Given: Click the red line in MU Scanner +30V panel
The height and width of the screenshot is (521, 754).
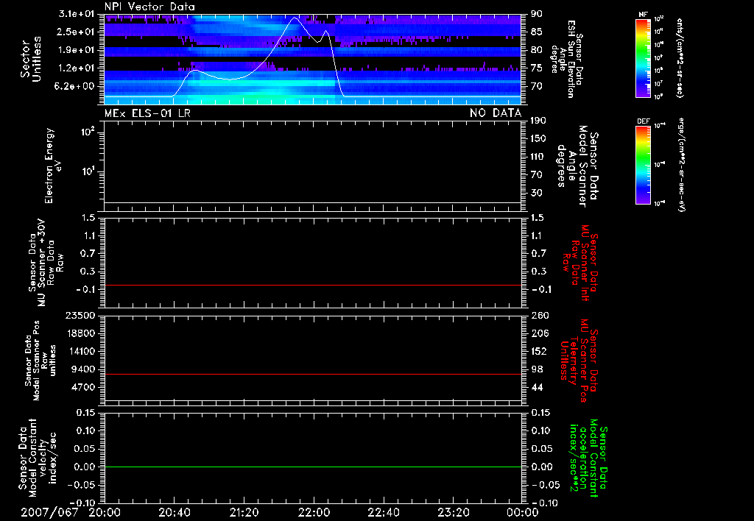Looking at the screenshot, I should (x=312, y=286).
